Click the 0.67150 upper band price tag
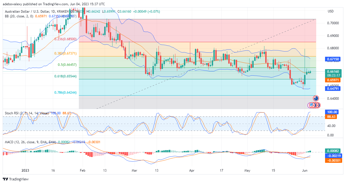 click(332, 59)
